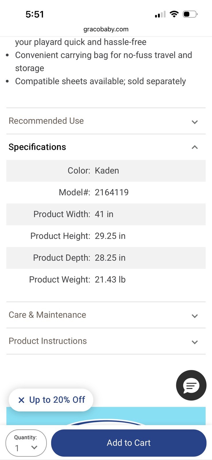Open the Up to 20% Off offer
Viewport: 212px width, 460px height.
(x=57, y=400)
